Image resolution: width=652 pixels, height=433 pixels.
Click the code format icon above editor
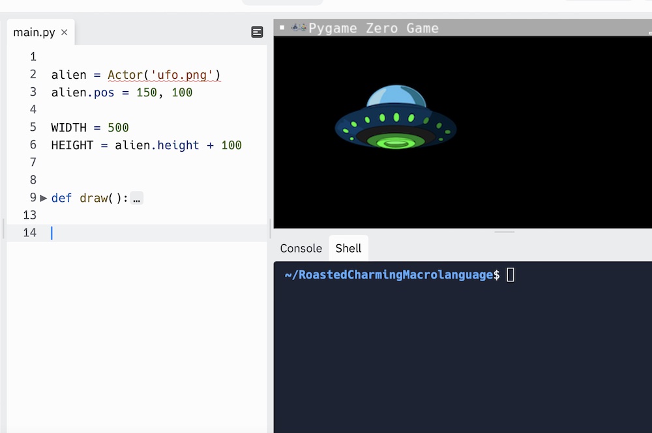[257, 32]
